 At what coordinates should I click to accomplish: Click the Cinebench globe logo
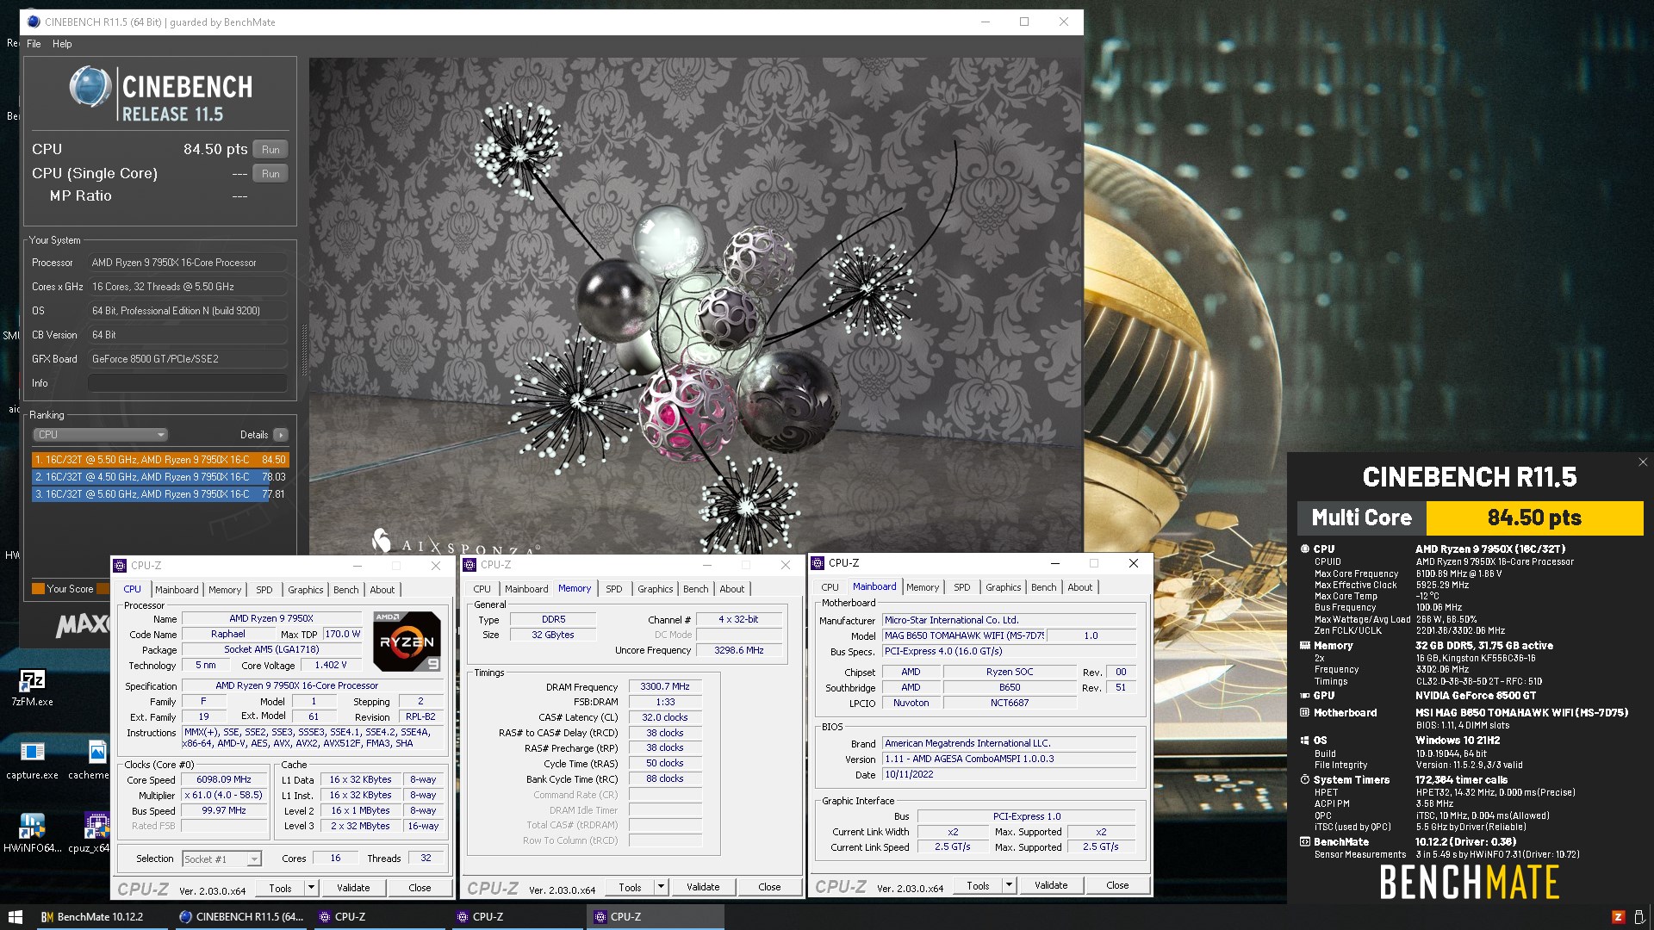[90, 87]
